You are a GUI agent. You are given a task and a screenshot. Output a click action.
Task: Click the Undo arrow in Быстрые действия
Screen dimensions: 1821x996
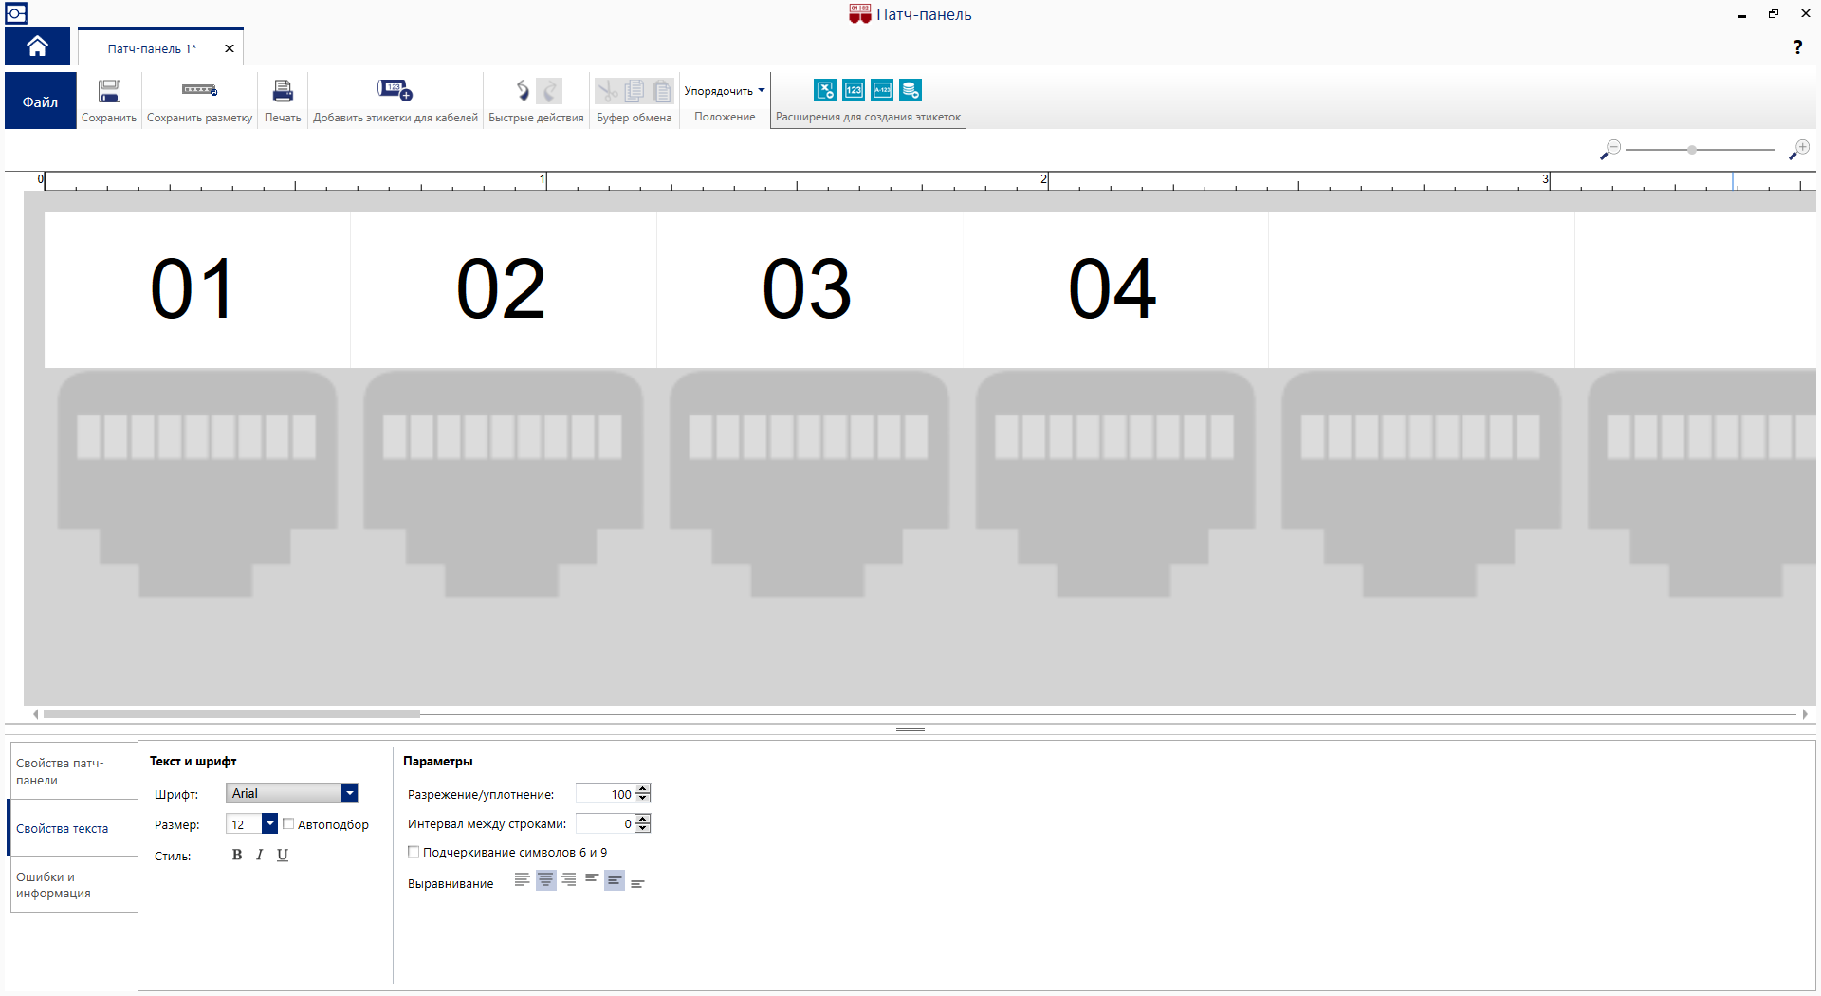tap(523, 91)
